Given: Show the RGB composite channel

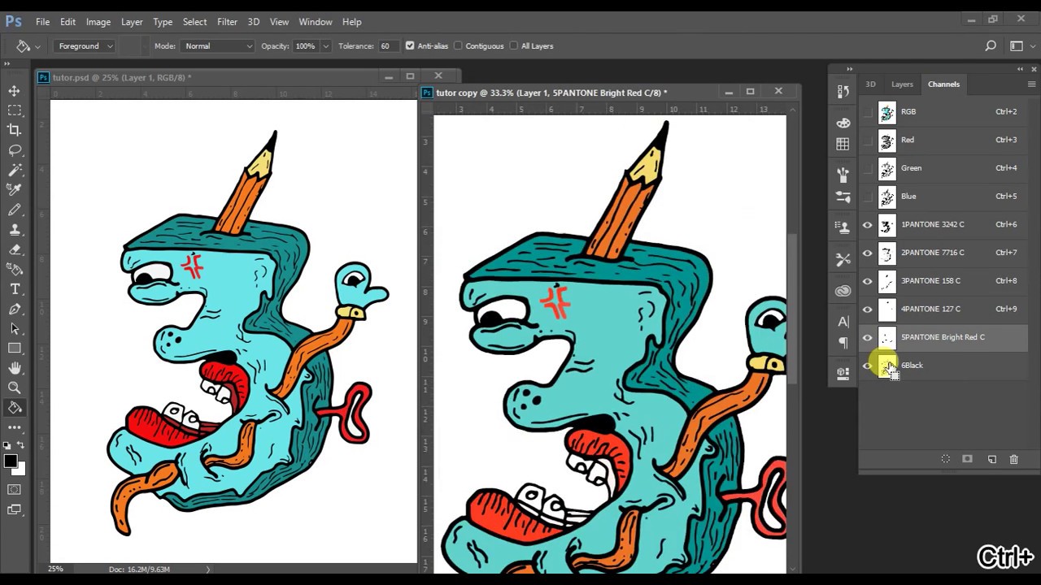Looking at the screenshot, I should coord(867,112).
